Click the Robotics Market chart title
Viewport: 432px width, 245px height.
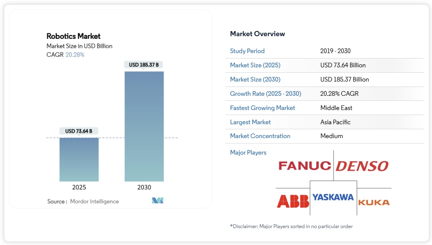pos(73,36)
